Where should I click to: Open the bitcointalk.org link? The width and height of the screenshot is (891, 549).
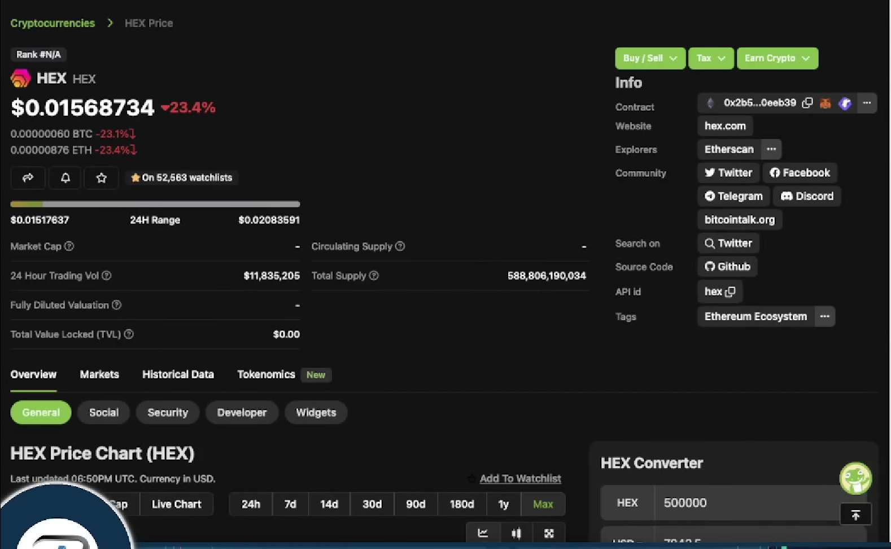point(740,220)
